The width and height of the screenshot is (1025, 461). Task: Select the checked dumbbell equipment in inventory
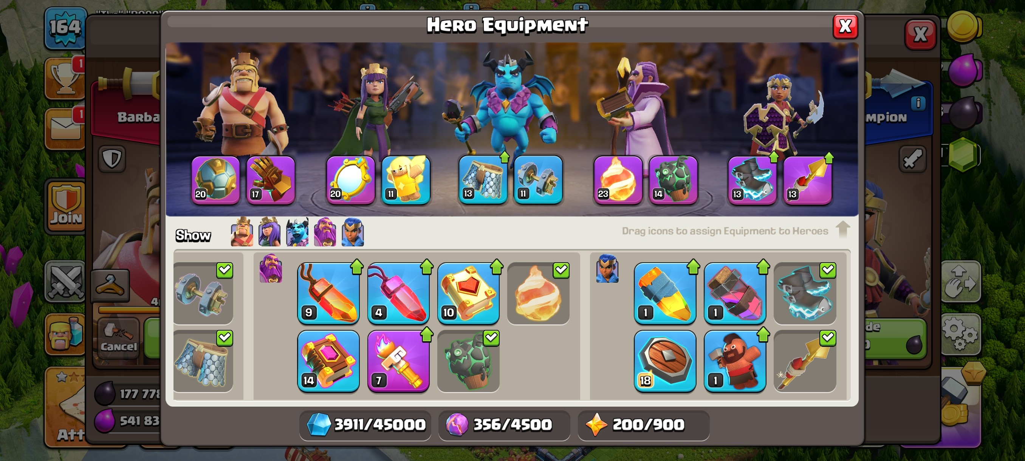tap(203, 293)
